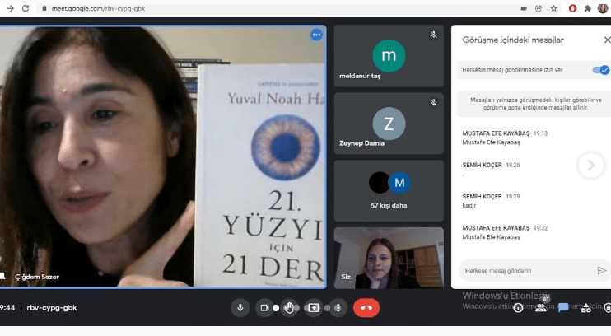Select meldanur taş participant tile
Screen dimensions: 611x336
pos(389,56)
